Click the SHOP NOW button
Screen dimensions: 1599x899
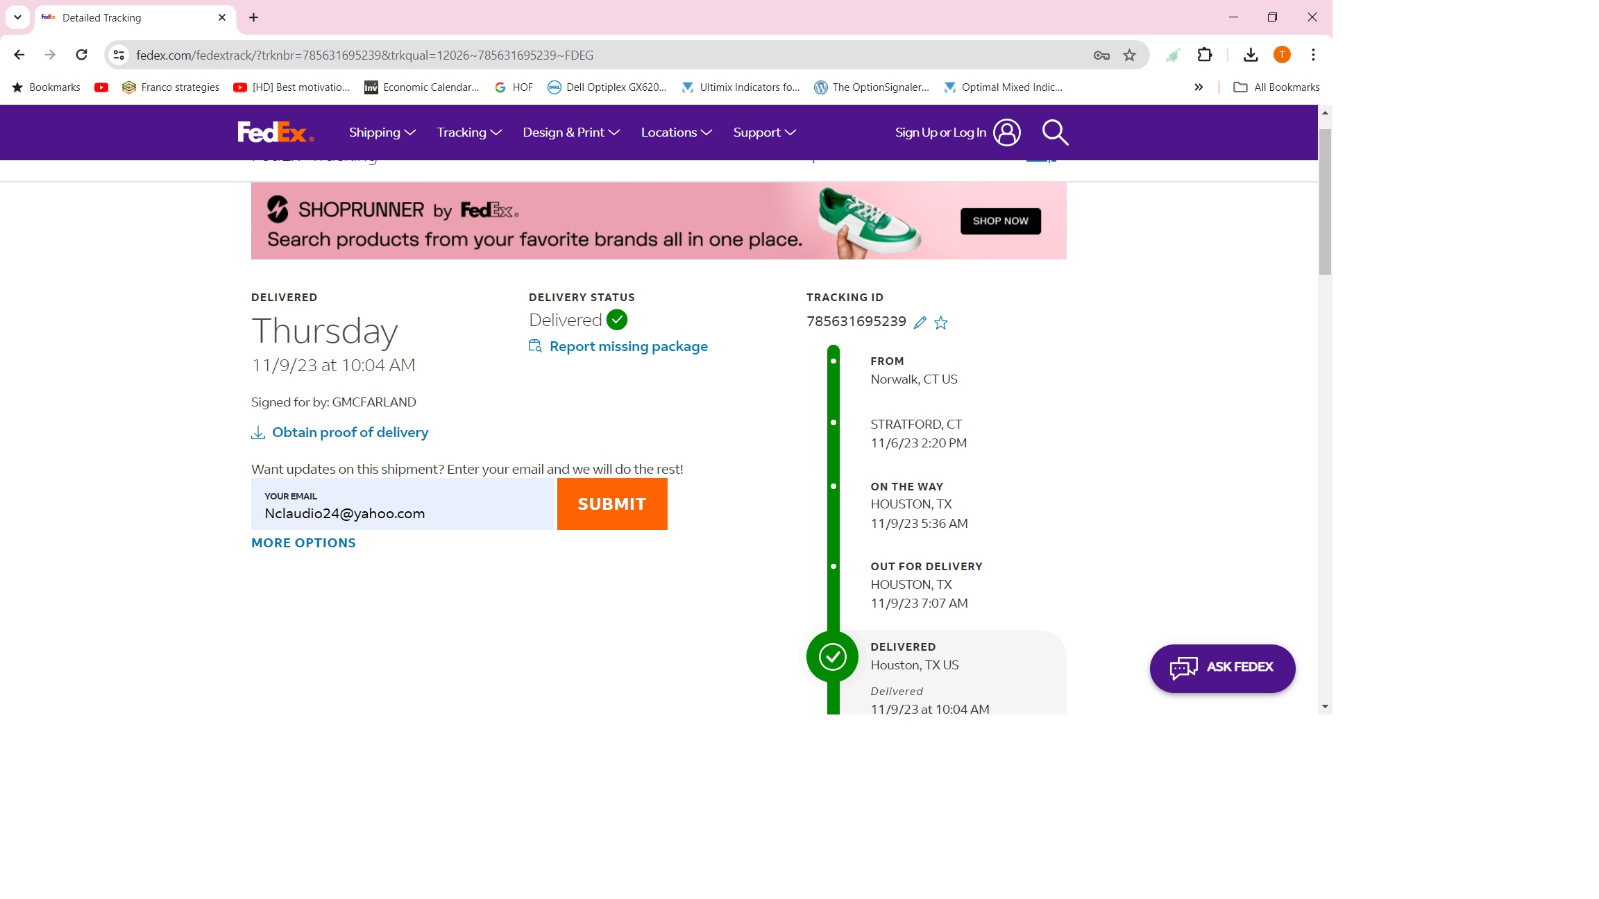pos(999,221)
